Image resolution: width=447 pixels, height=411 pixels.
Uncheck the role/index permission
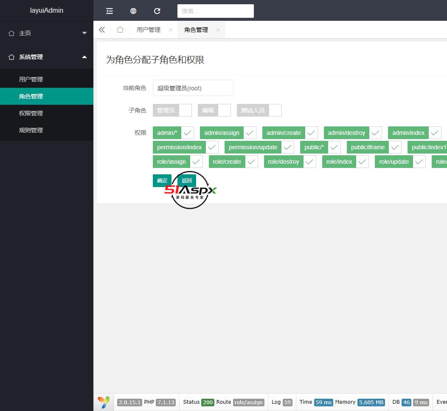click(345, 162)
